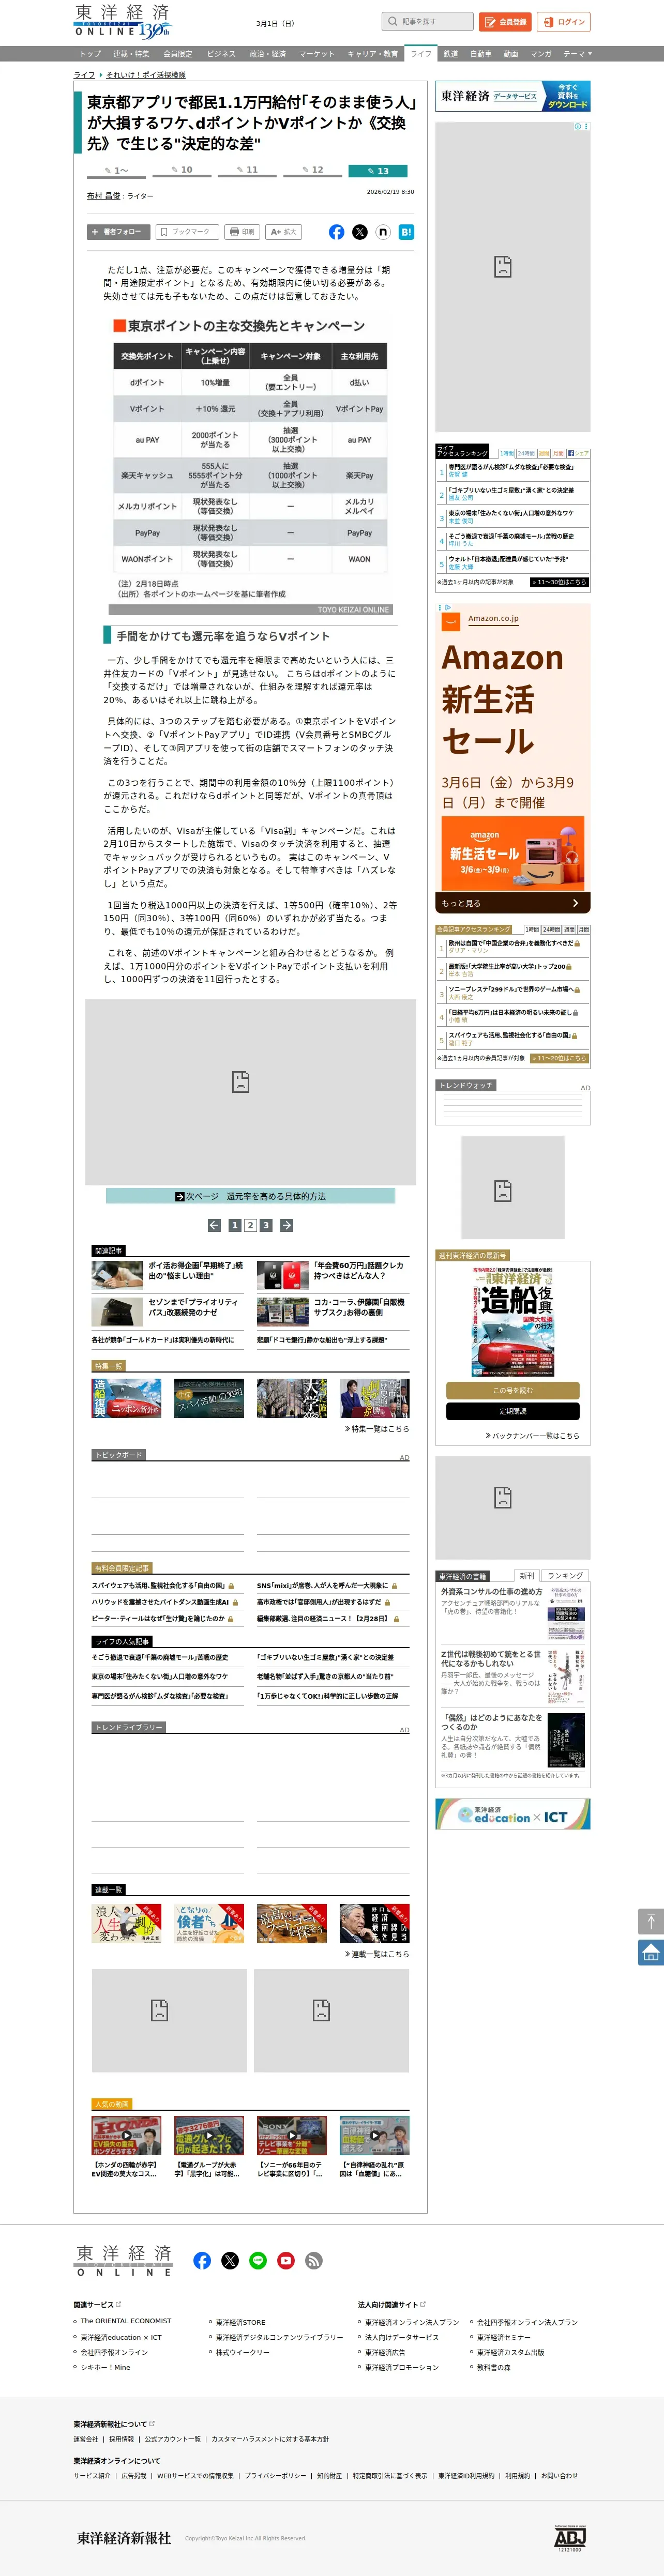Open the LINE icon in the footer
Image resolution: width=664 pixels, height=2576 pixels.
tap(258, 2260)
